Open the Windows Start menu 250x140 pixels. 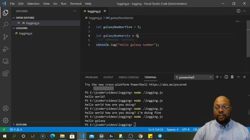4,136
